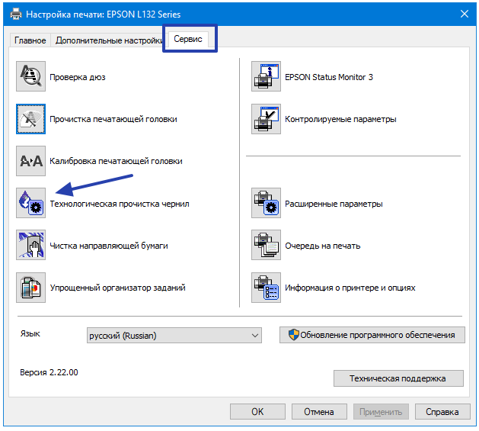Click the printer icon in title bar
Screen dimensions: 479x431
[16, 14]
